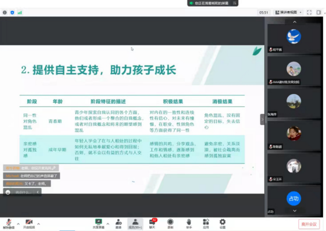
Task: Raise hand using the hand icon
Action: [189, 223]
